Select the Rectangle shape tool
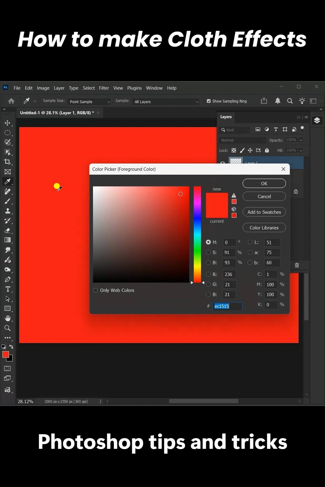Image resolution: width=325 pixels, height=487 pixels. pyautogui.click(x=8, y=308)
